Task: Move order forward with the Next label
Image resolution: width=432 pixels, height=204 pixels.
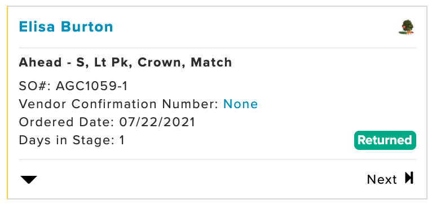Action: click(x=382, y=180)
